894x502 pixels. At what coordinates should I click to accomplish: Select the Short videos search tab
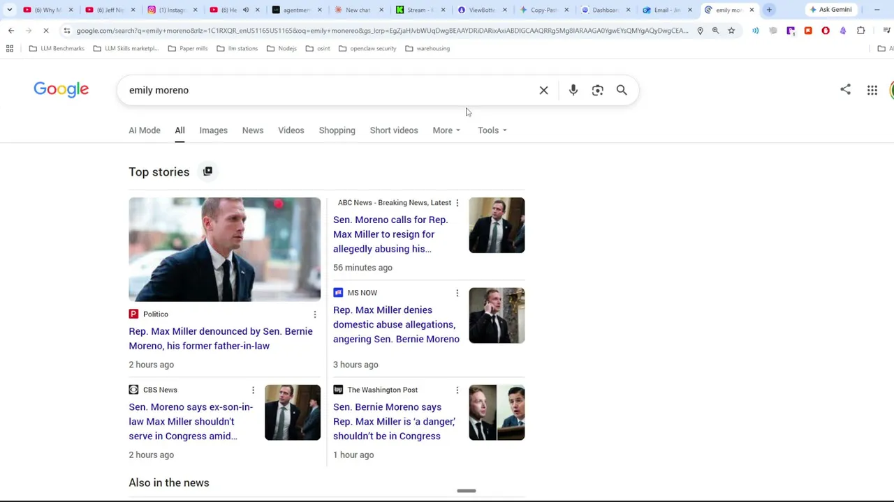click(x=394, y=130)
